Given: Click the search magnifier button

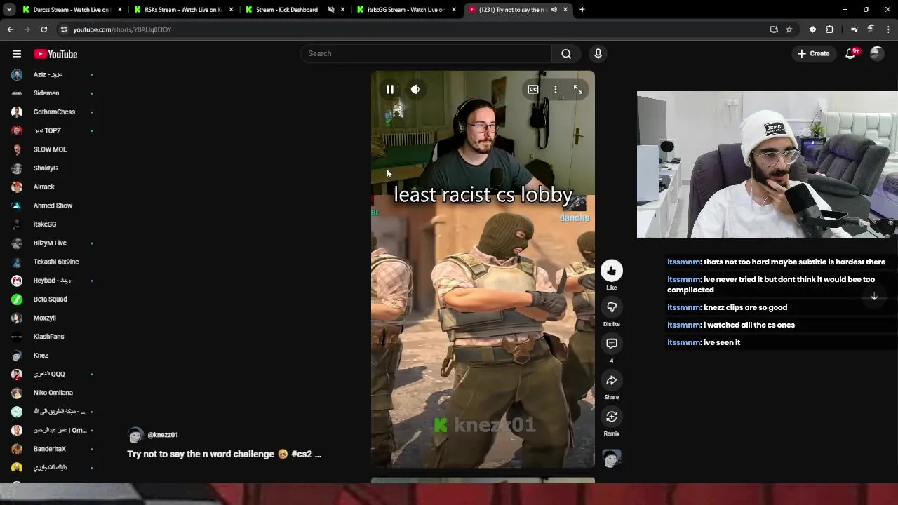Looking at the screenshot, I should 566,53.
